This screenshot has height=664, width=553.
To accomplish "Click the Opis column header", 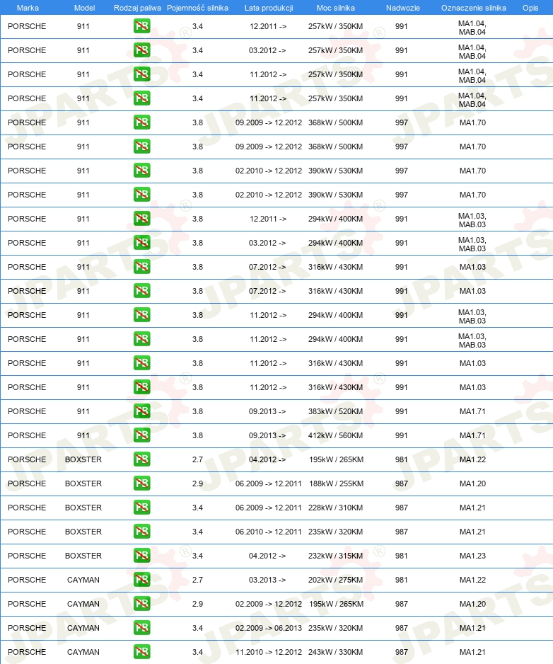I will [x=530, y=8].
